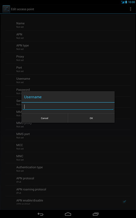Focus the Username text input field

68,107
